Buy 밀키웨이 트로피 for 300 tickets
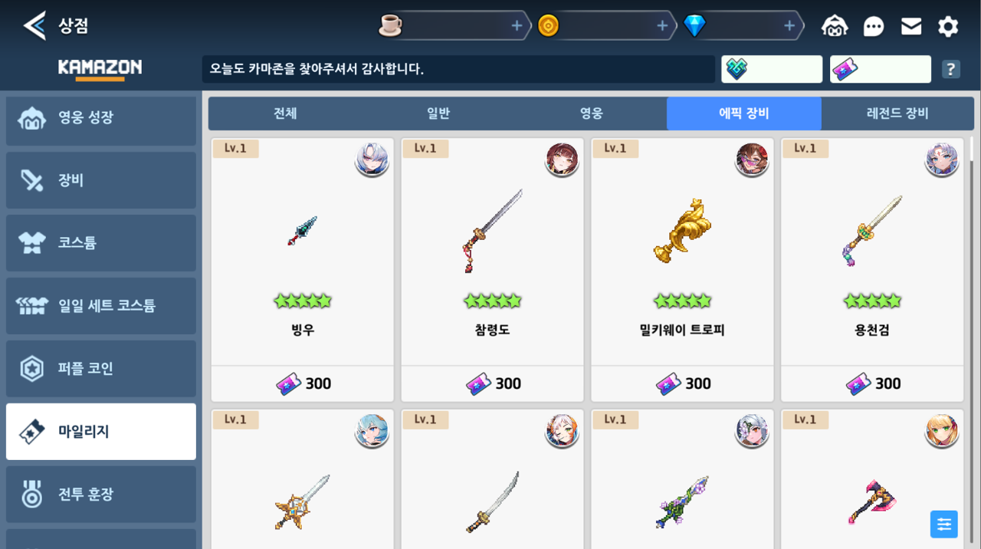 coord(682,383)
